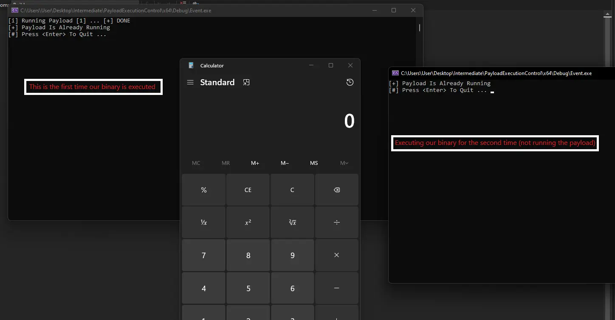Screen dimensions: 615x320
Task: Click the multiplication operator button
Action: point(336,255)
